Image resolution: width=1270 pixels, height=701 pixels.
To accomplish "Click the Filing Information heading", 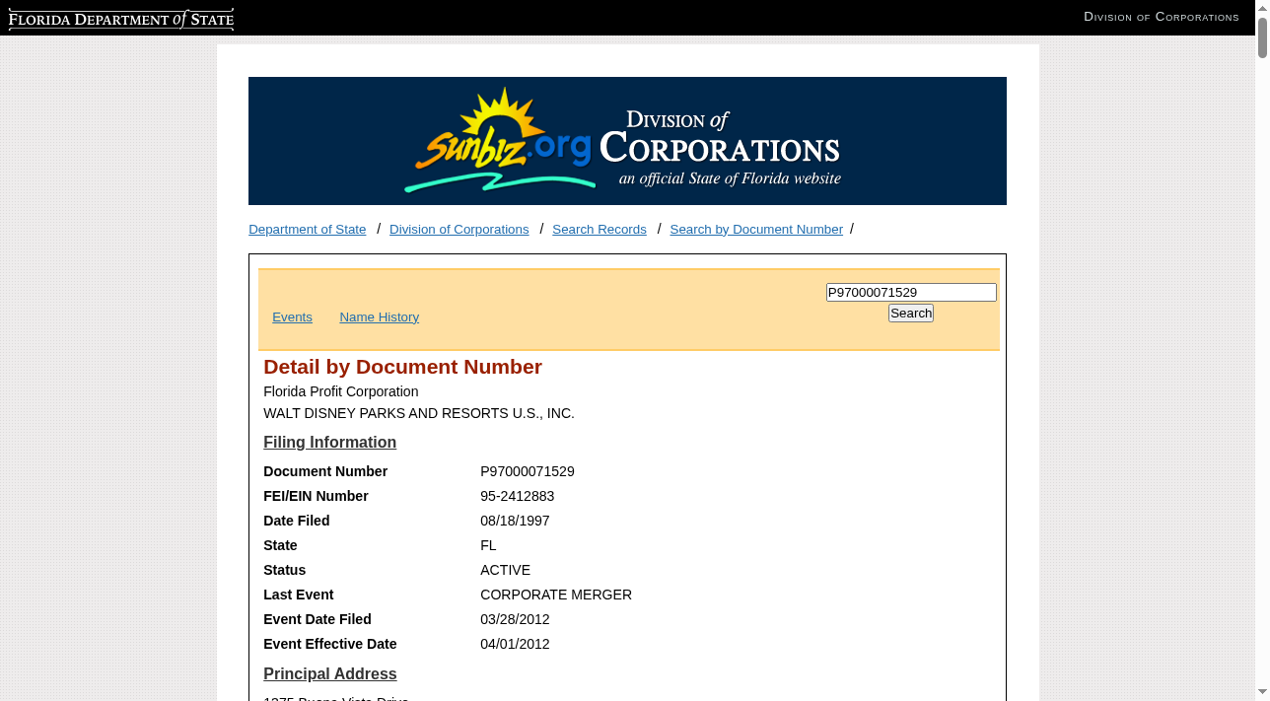I will click(x=329, y=443).
